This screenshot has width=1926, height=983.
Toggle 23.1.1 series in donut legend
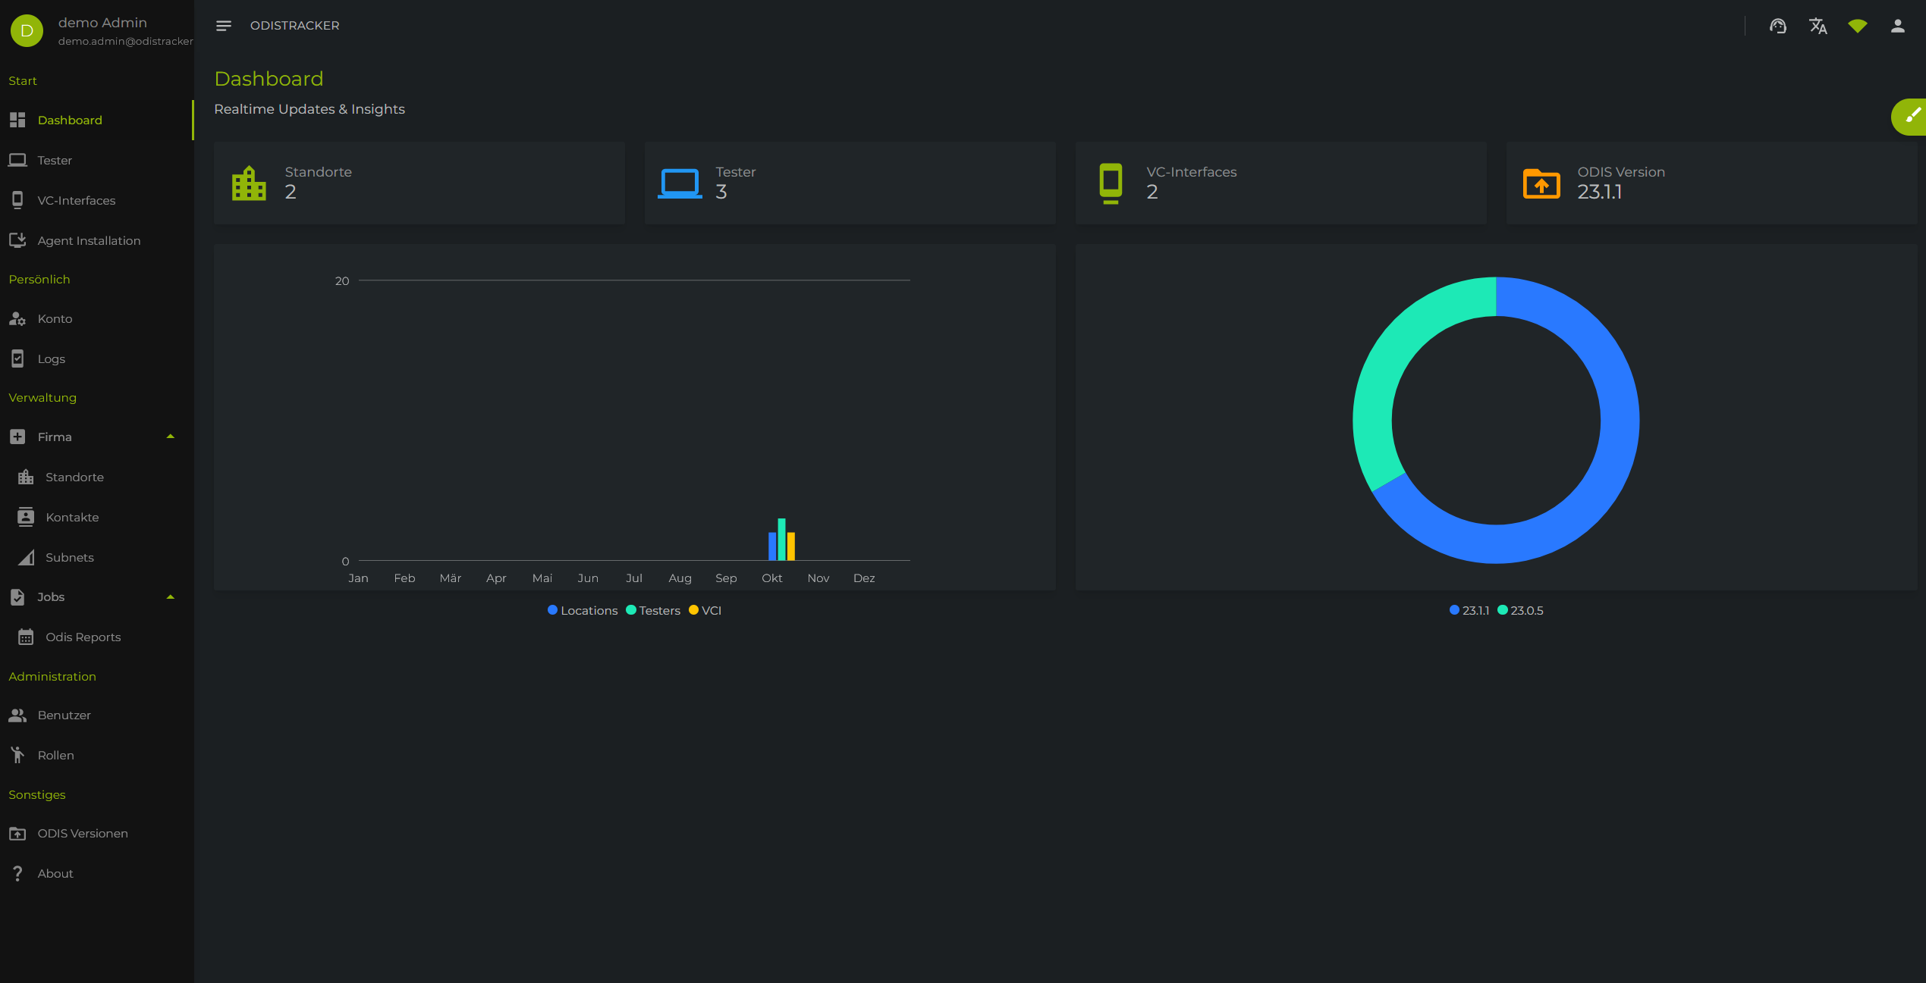click(1469, 610)
